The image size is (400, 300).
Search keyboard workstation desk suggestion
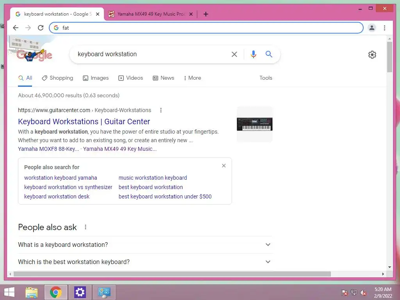click(x=57, y=196)
